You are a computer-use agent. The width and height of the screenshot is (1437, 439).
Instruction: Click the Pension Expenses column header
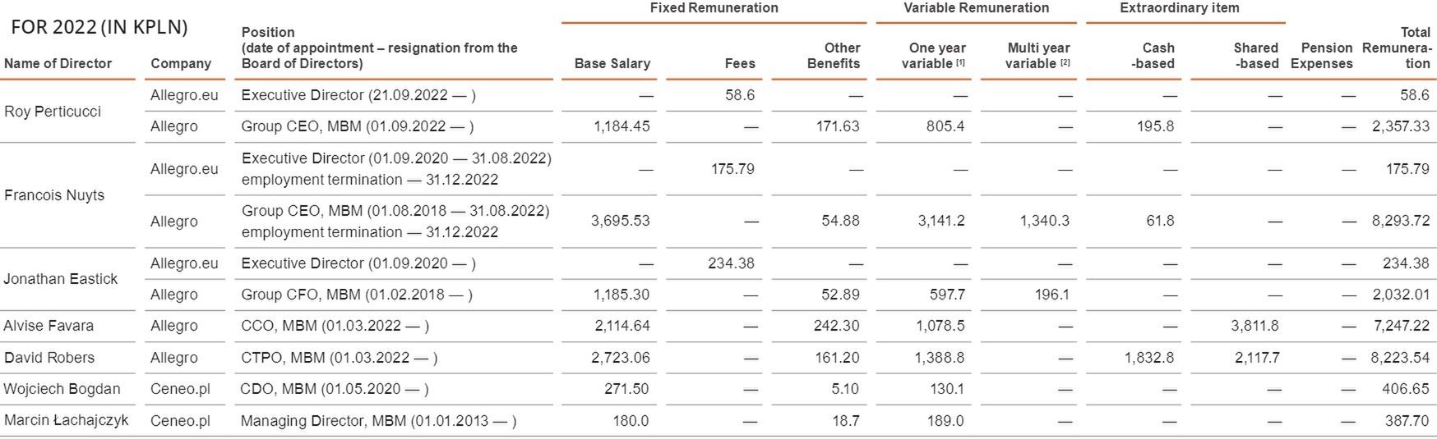pyautogui.click(x=1322, y=56)
